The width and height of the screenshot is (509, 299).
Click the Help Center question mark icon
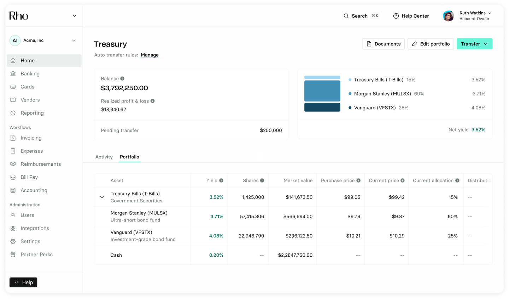396,16
